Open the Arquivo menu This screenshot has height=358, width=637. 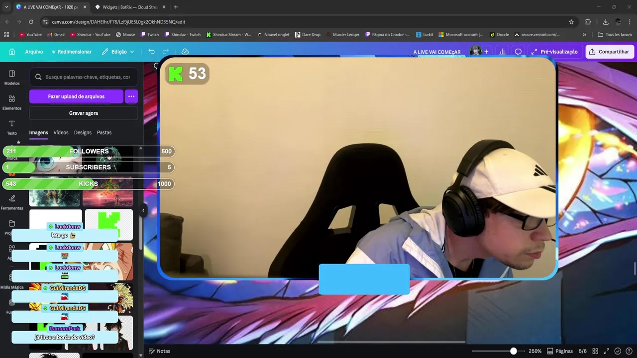(x=34, y=52)
